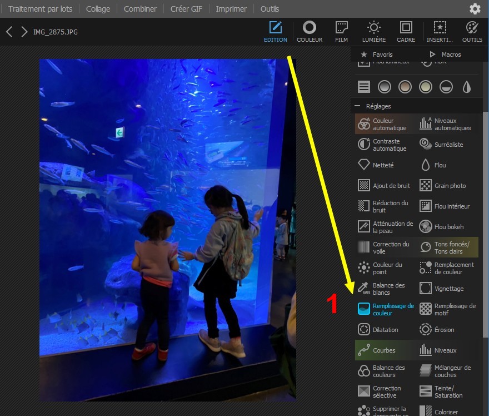Go to next image arrow
Image resolution: width=489 pixels, height=416 pixels.
pyautogui.click(x=24, y=32)
